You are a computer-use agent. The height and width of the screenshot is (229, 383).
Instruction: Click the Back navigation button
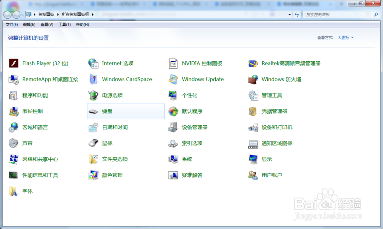click(x=8, y=15)
